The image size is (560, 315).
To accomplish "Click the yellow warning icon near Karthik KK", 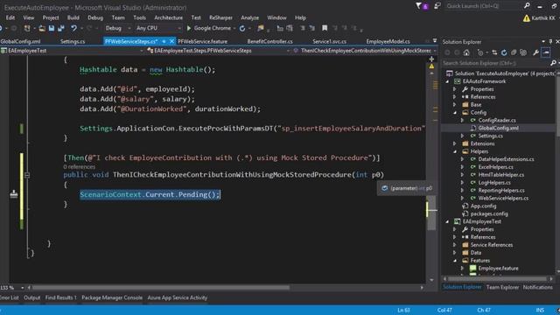I will (x=527, y=17).
